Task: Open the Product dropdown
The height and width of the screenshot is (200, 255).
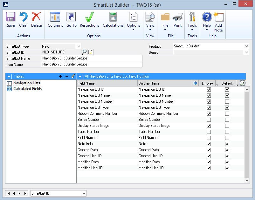Action: pos(247,46)
